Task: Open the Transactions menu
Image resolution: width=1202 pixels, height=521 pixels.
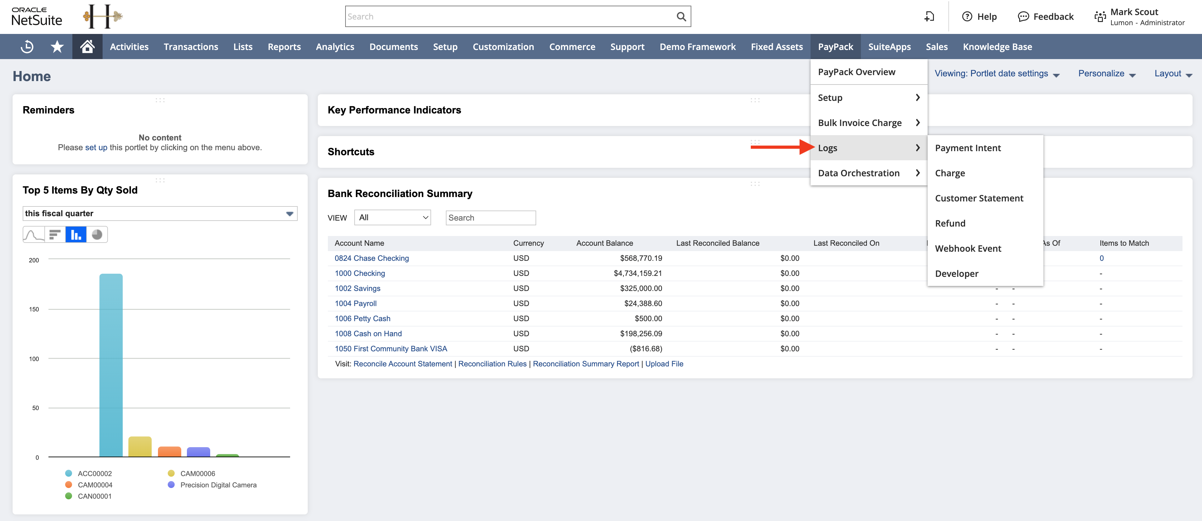Action: click(191, 47)
